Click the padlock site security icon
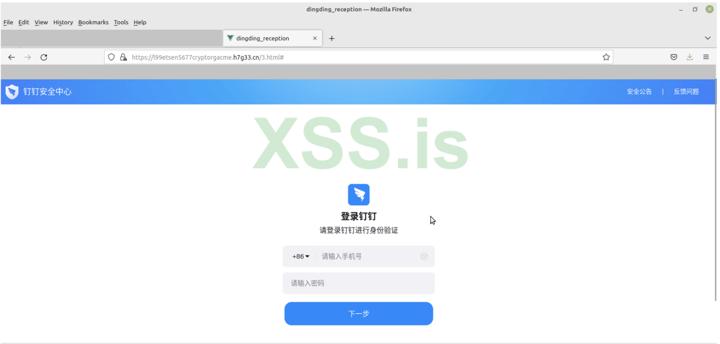The height and width of the screenshot is (344, 720). coord(123,57)
